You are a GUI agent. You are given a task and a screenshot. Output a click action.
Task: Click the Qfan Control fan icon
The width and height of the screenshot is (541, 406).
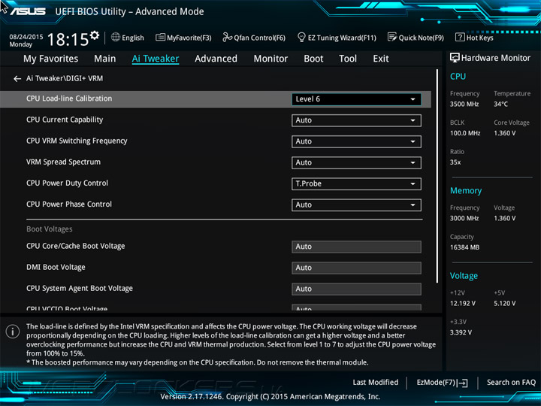227,37
